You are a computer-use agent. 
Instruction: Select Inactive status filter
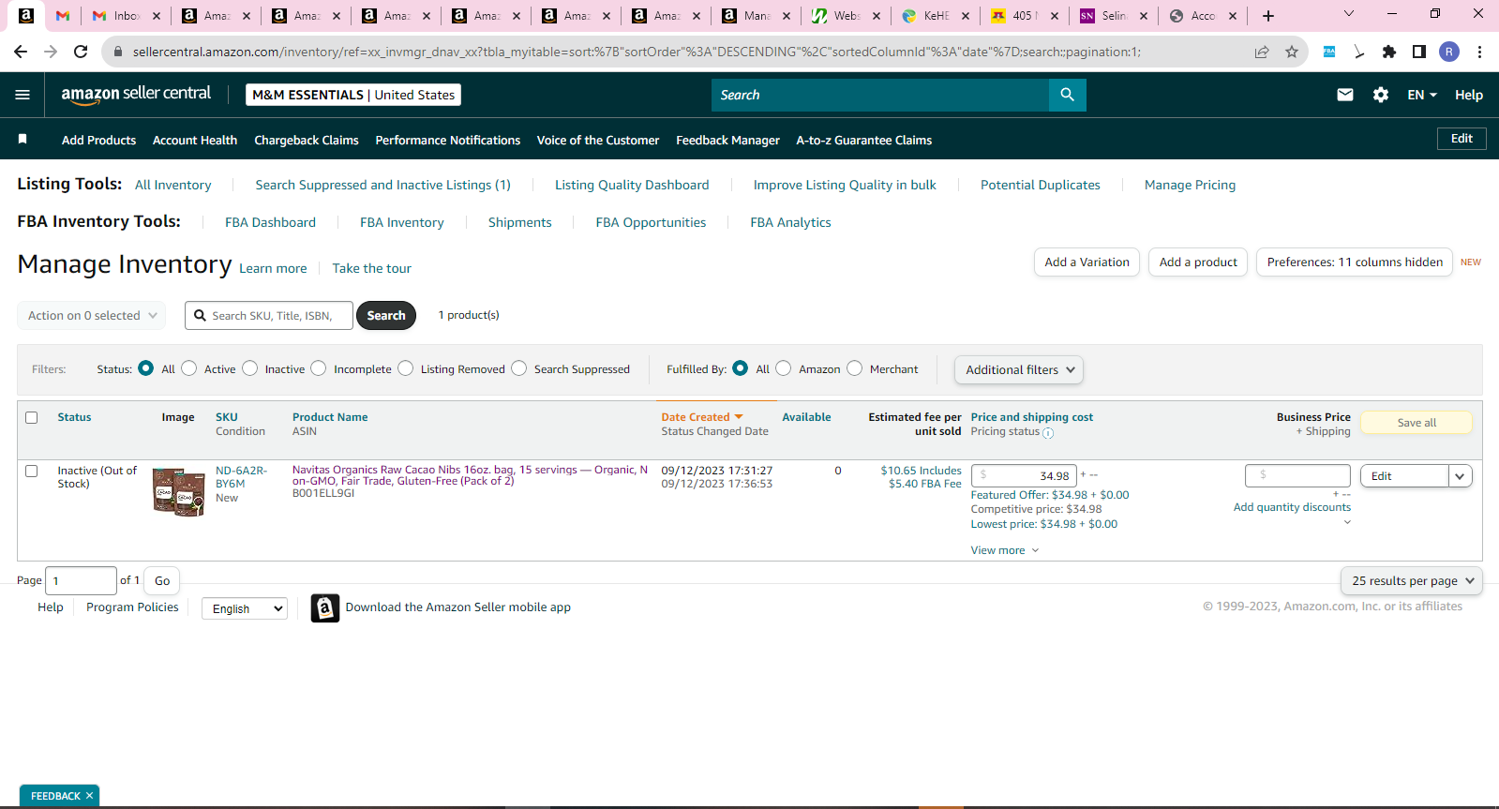pyautogui.click(x=250, y=368)
